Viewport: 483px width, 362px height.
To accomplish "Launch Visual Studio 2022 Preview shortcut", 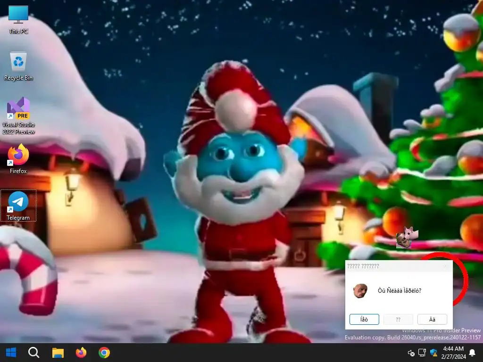I will point(18,116).
